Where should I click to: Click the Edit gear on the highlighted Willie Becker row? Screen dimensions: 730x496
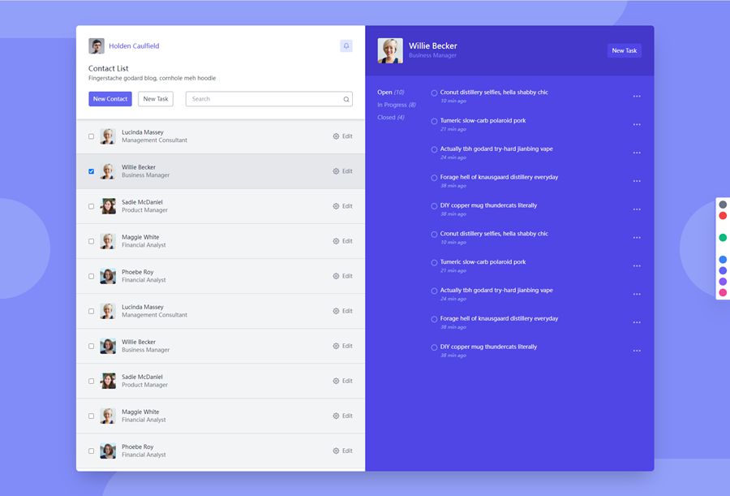point(337,171)
